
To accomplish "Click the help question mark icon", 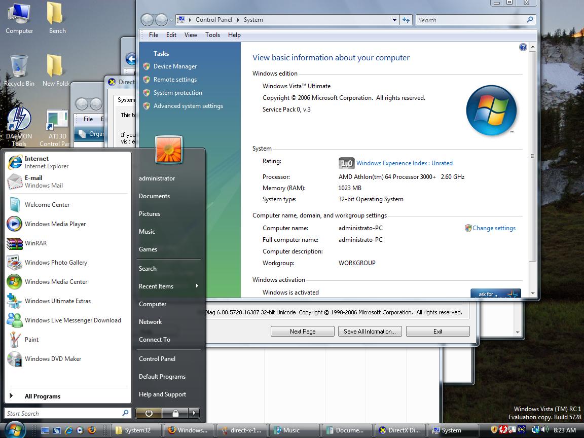I will tap(523, 47).
